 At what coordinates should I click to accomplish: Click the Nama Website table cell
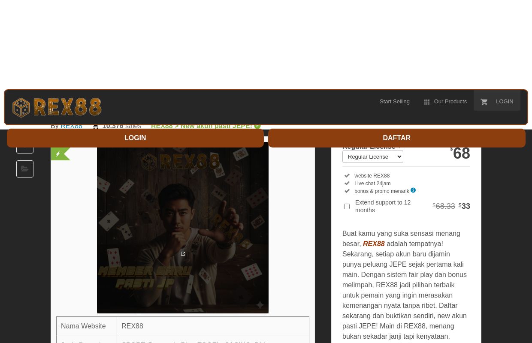pyautogui.click(x=86, y=326)
